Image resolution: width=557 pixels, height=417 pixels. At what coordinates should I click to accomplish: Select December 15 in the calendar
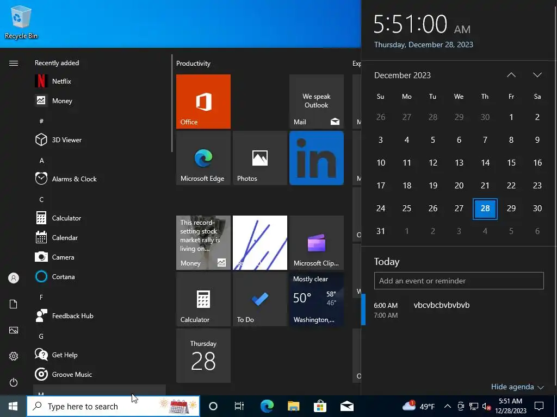[511, 162]
